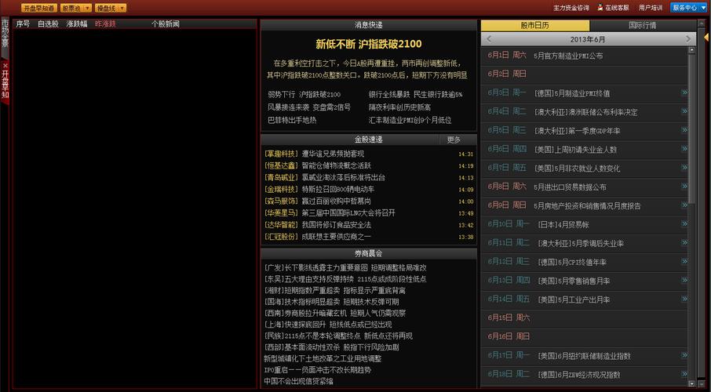Go to previous month in calendar
Image resolution: width=711 pixels, height=392 pixels.
tap(489, 39)
